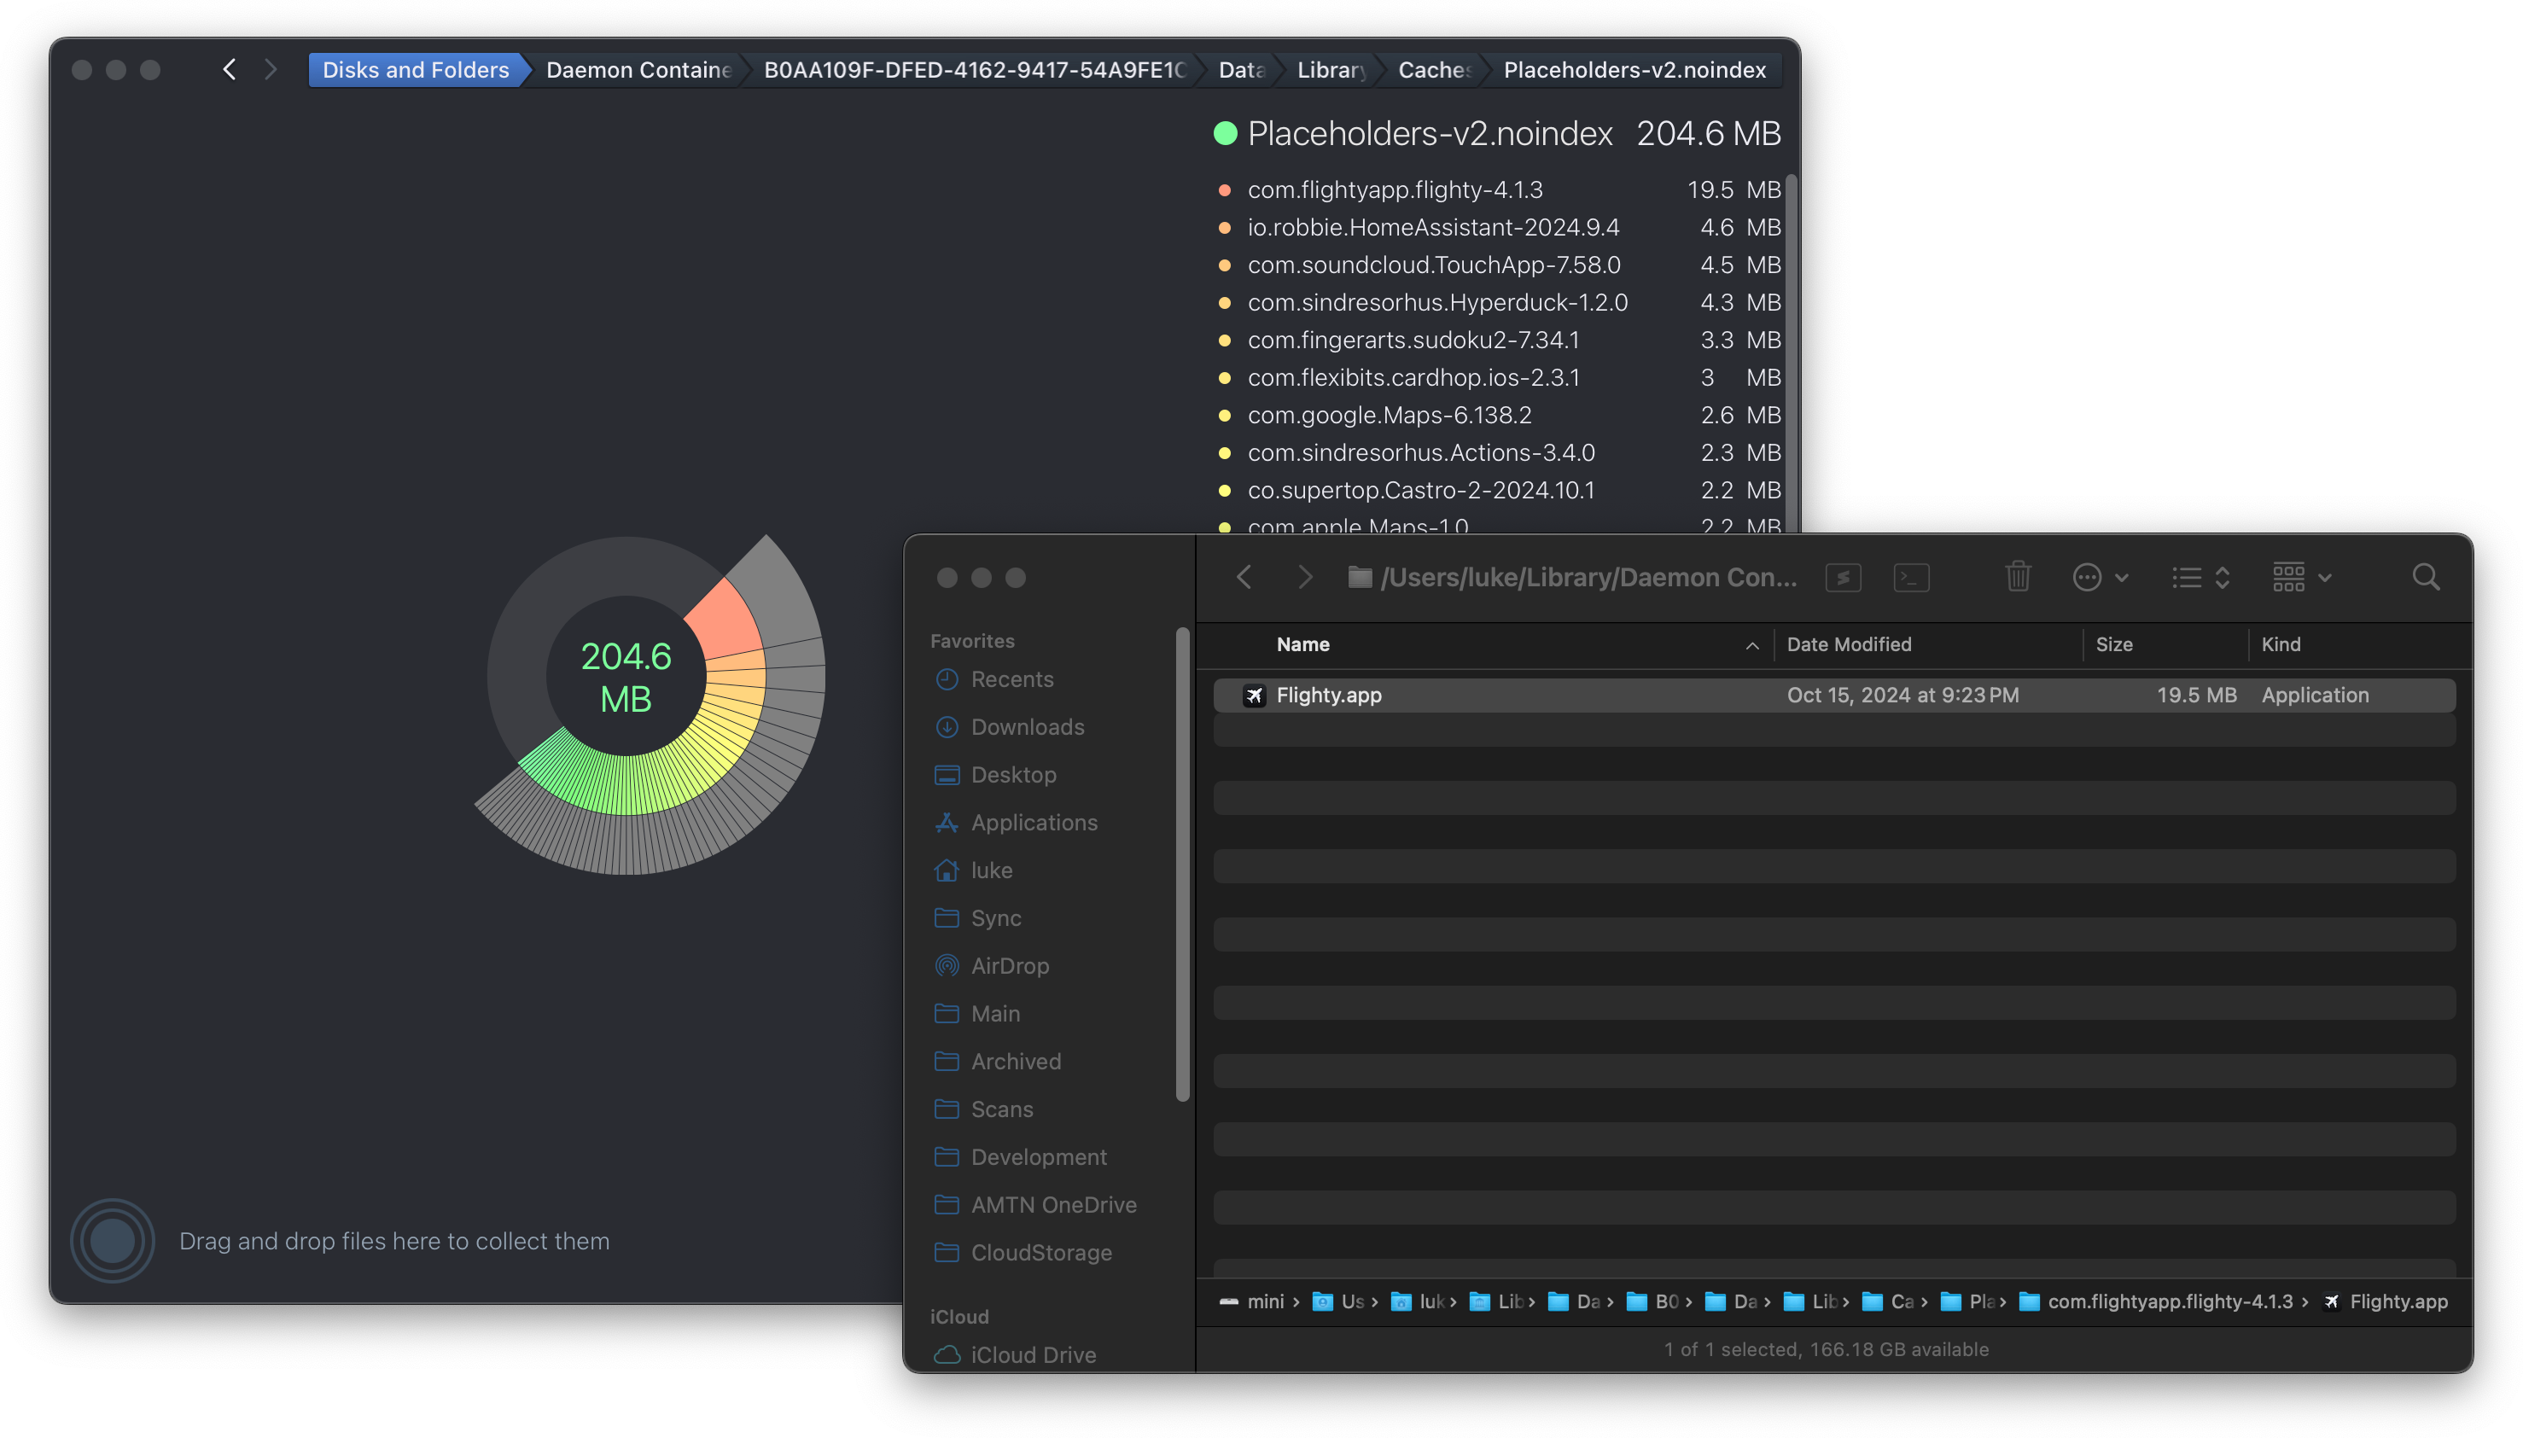Click the Finder forward arrow

[x=1304, y=577]
